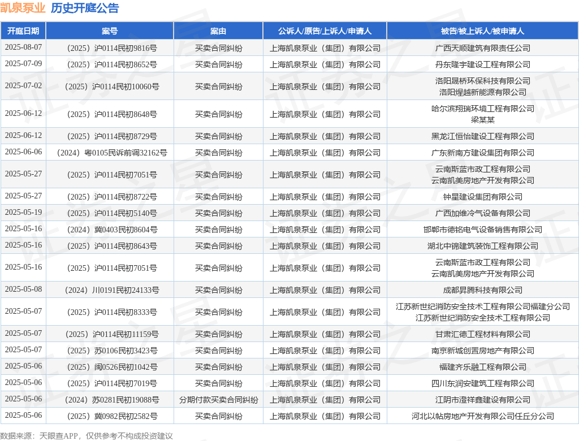Select defendant 广西天顺建筑有限责任公司
The image size is (579, 441).
click(483, 48)
